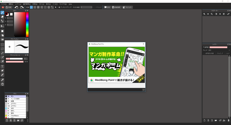Viewport: 231px width, 125px height.
Task: Click zoom in icon in Navigator panel
Action: click(x=204, y=14)
